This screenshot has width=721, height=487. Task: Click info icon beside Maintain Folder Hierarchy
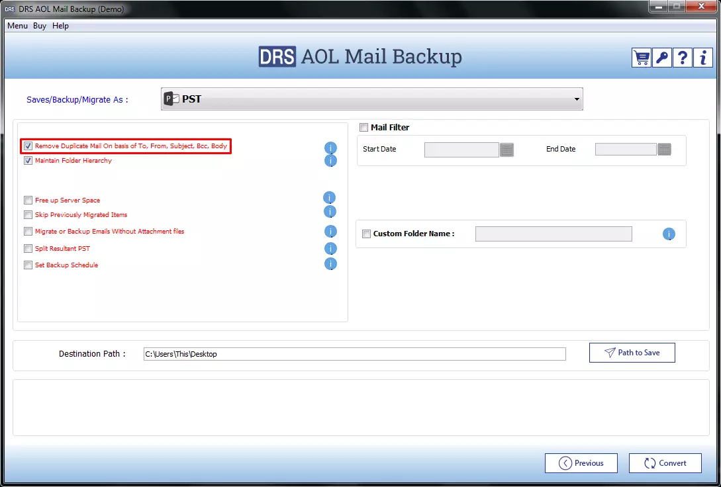(x=330, y=160)
